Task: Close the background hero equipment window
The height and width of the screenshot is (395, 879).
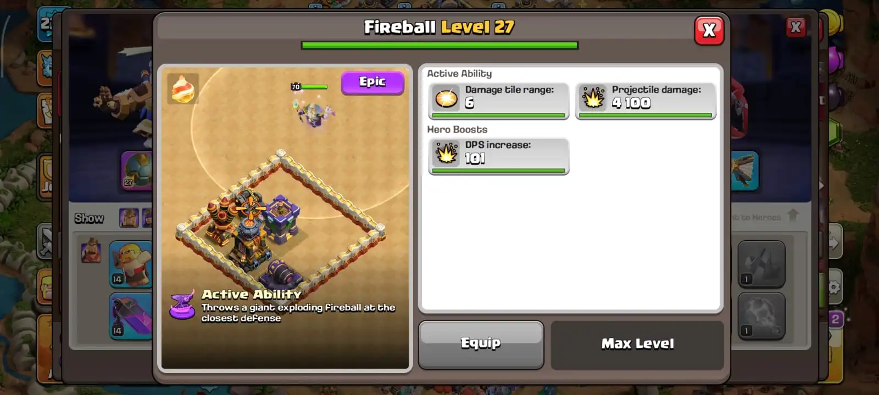Action: tap(795, 27)
